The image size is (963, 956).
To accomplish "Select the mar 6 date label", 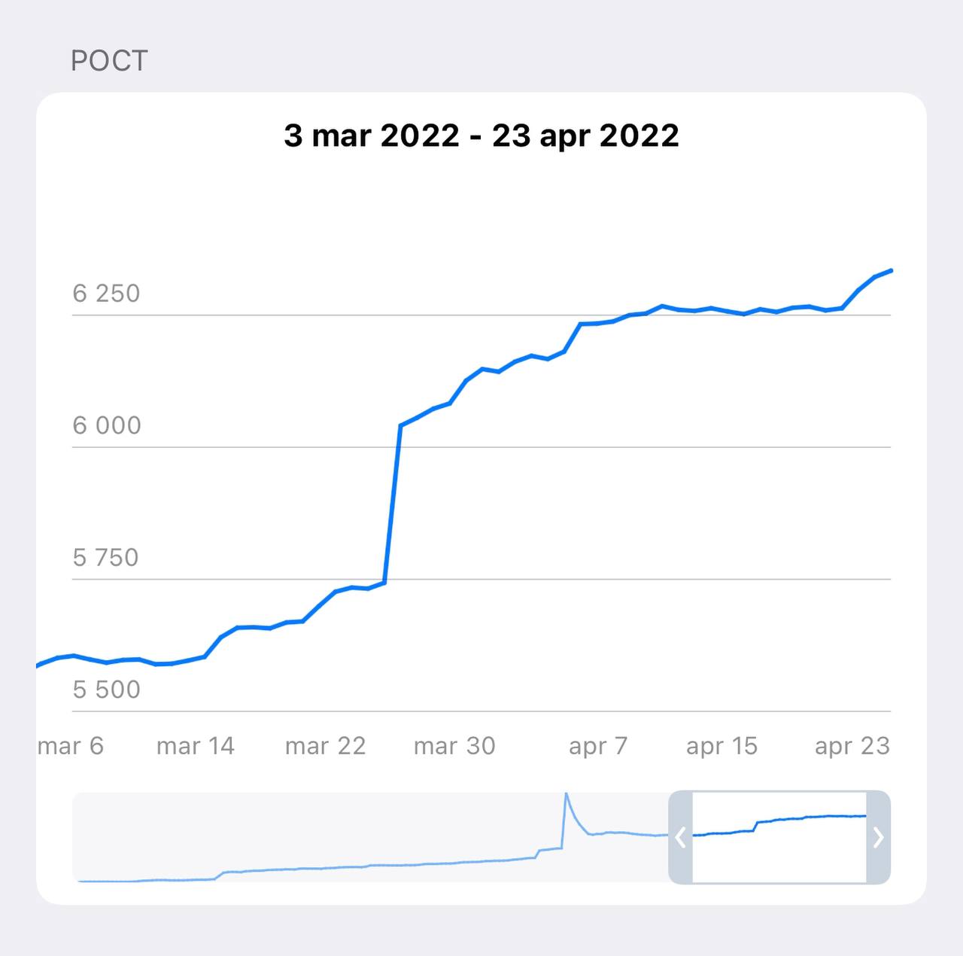I will (71, 746).
